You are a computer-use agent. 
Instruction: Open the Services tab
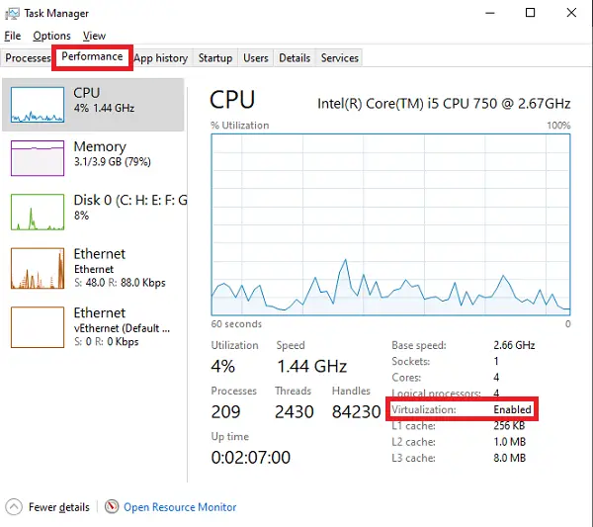(339, 58)
